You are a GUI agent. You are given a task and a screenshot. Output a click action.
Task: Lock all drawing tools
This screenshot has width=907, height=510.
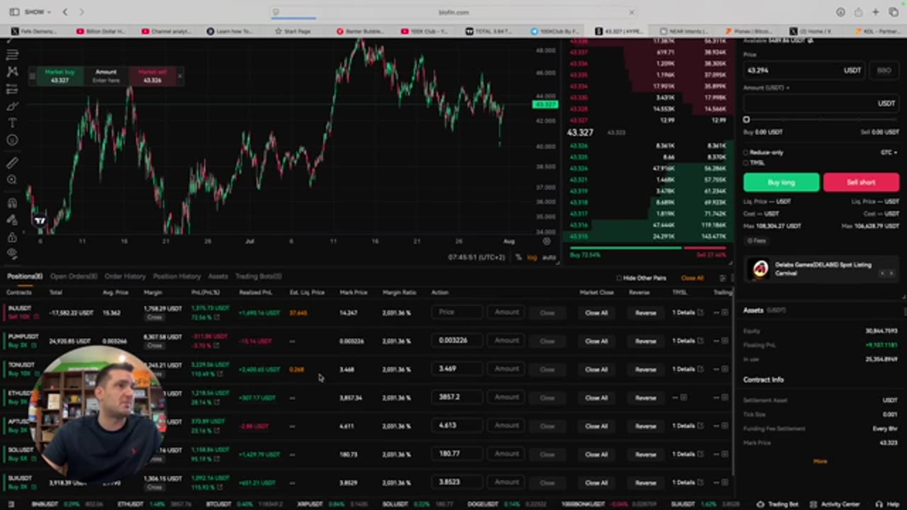12,237
